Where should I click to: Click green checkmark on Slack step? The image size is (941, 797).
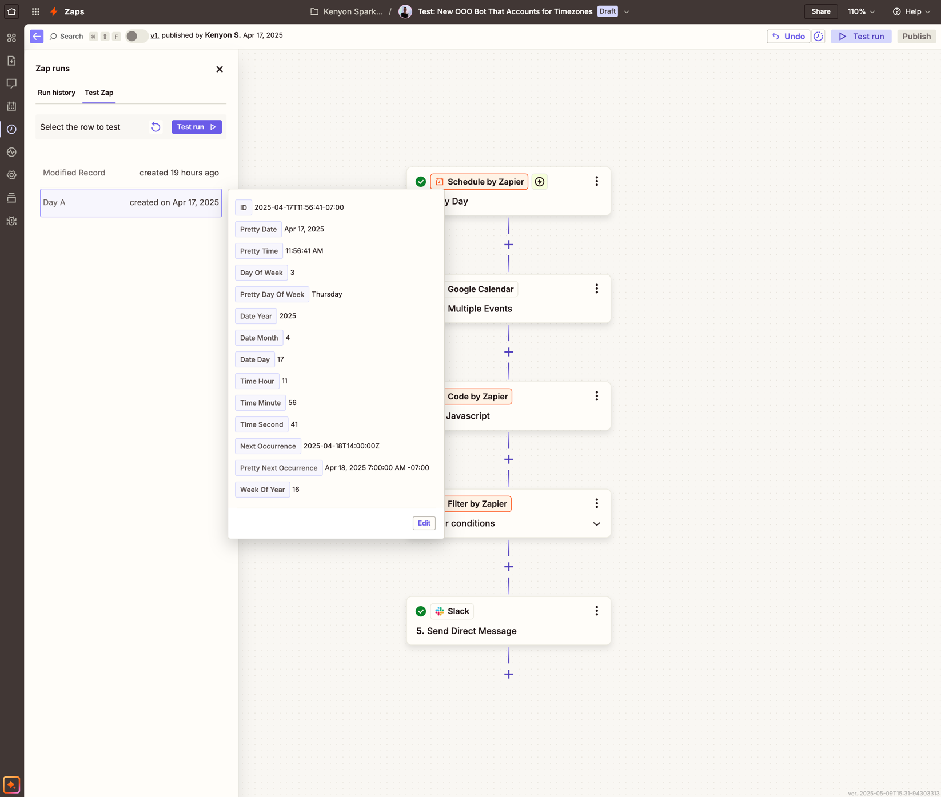click(x=421, y=611)
